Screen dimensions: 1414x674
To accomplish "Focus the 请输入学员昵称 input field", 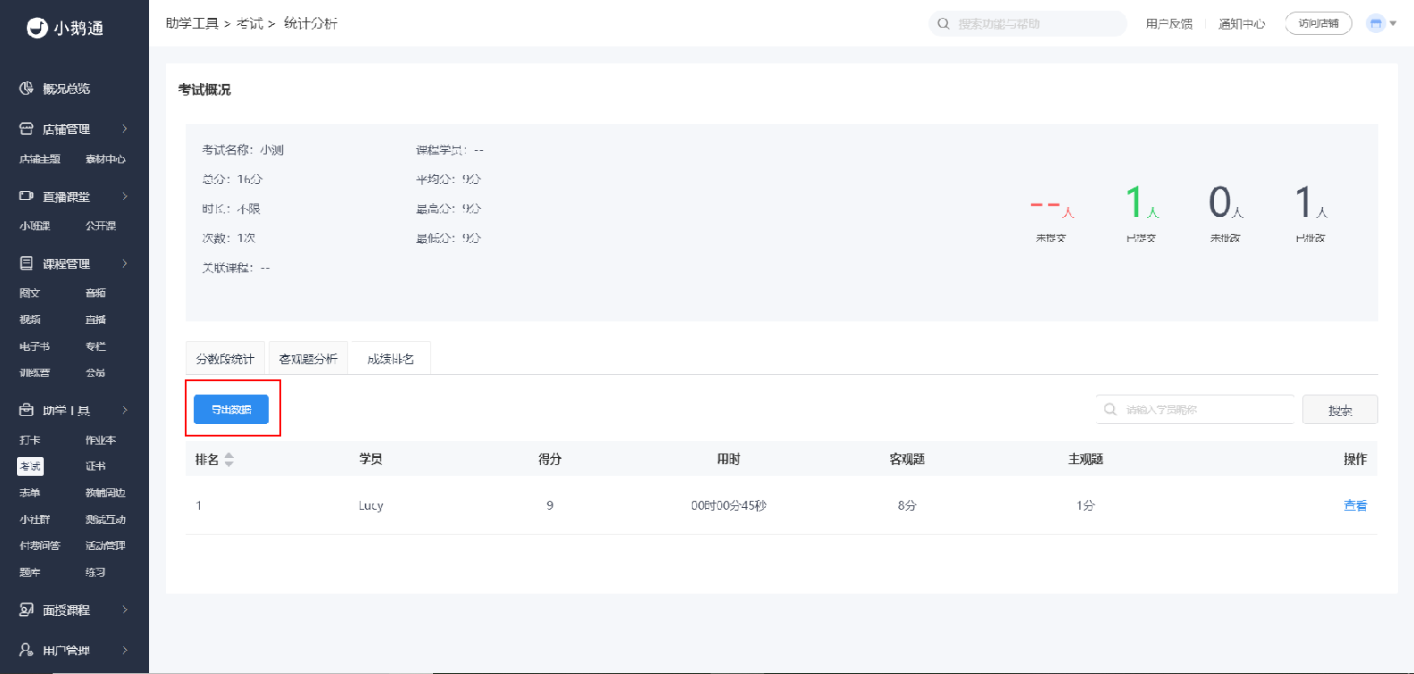I will 1195,410.
